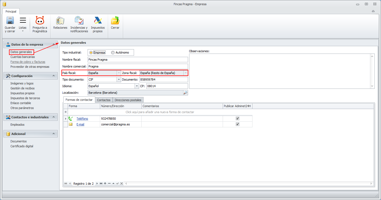Go to previous record in navigator
The height and width of the screenshot is (200, 381).
[x=70, y=184]
